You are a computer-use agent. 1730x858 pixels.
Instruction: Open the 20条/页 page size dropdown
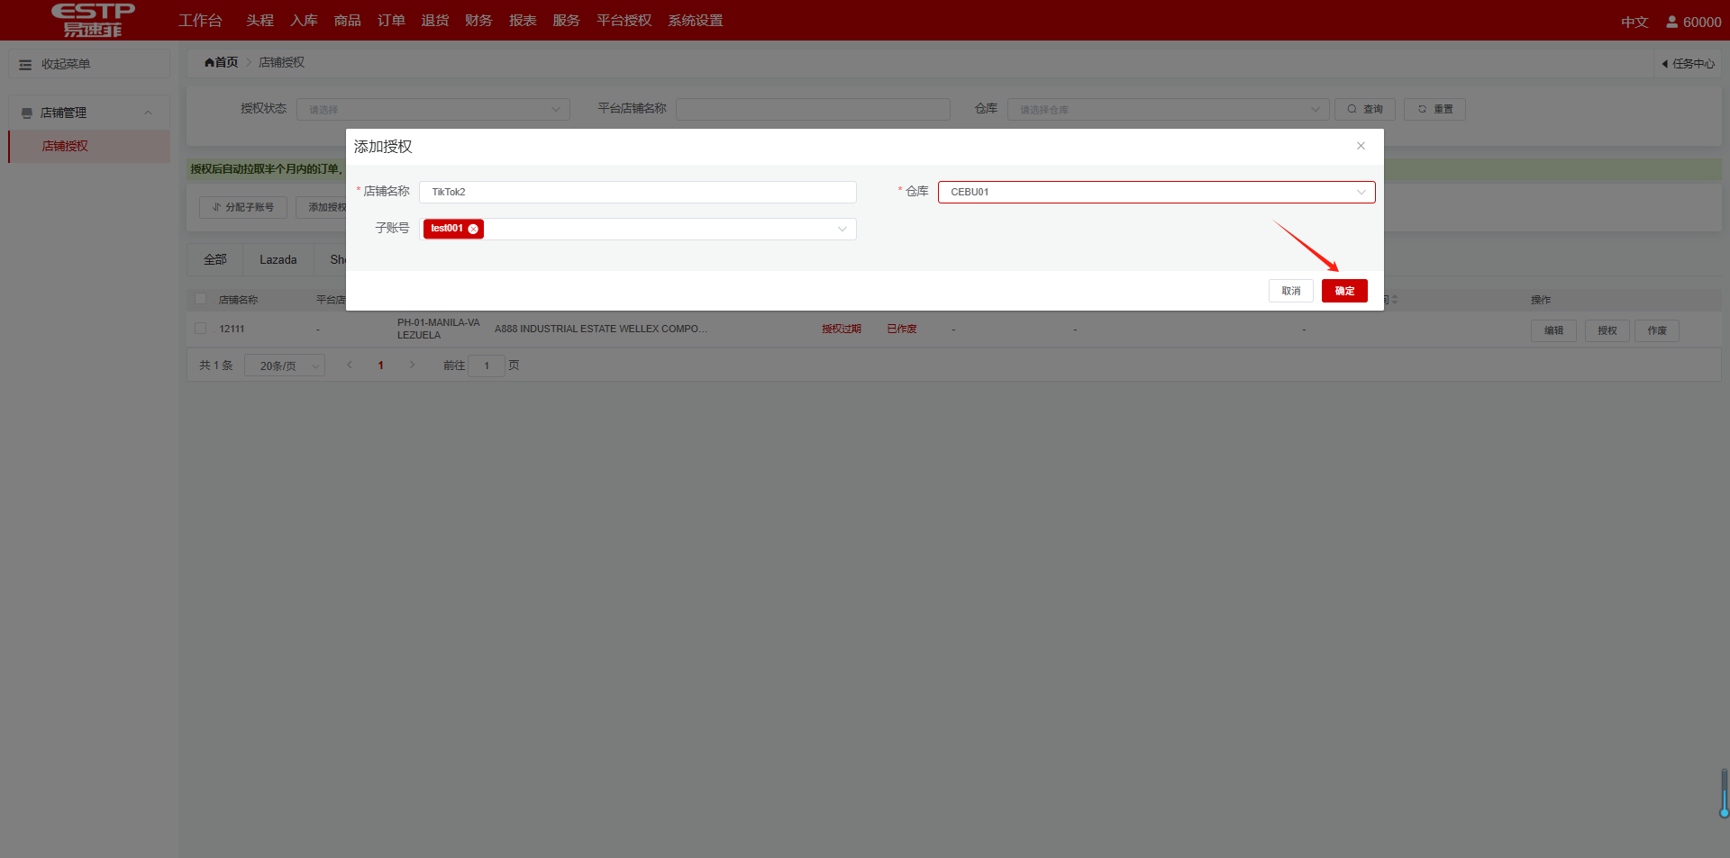(x=285, y=366)
